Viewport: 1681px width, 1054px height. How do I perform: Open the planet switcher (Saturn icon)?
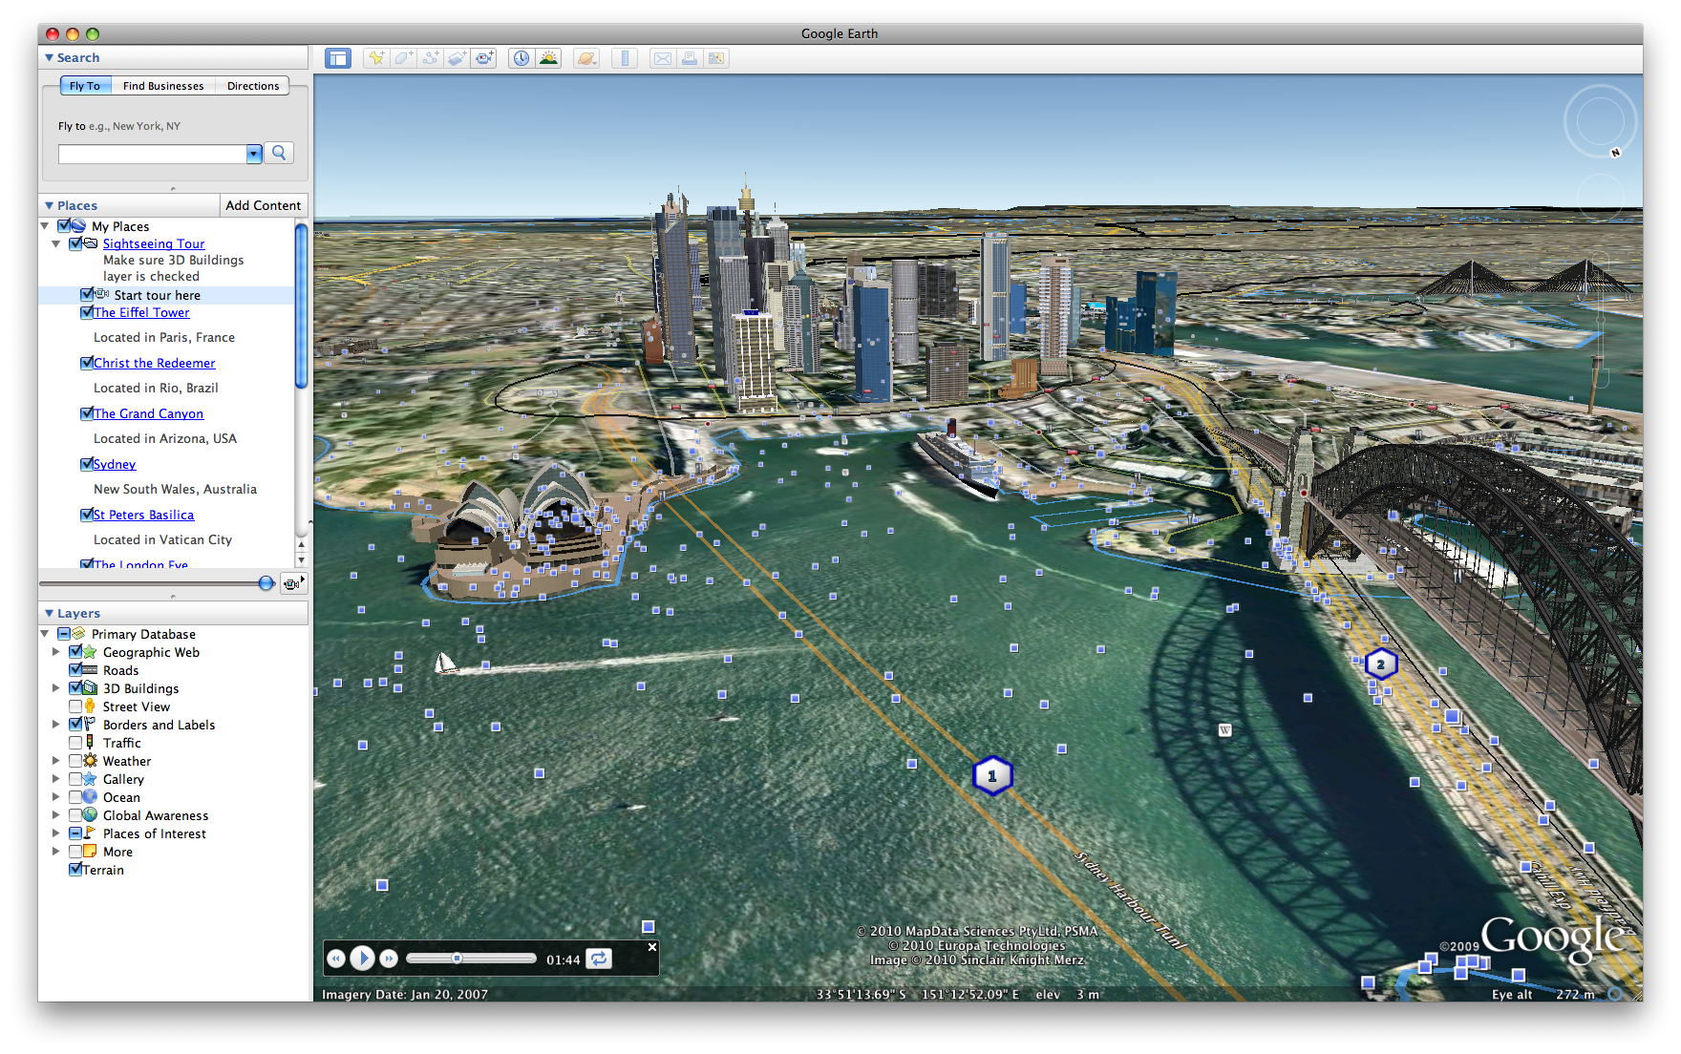pyautogui.click(x=586, y=58)
